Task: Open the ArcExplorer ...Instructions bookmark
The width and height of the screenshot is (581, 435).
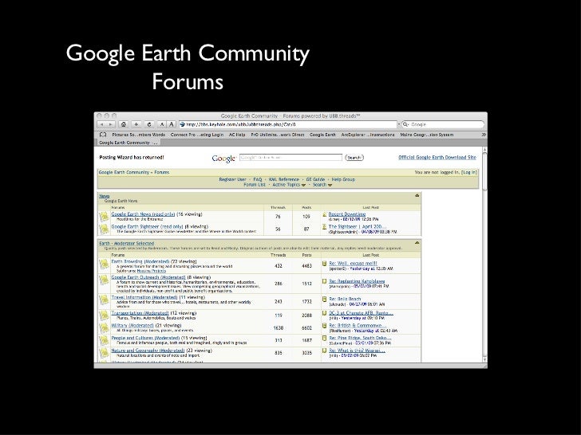Action: (x=368, y=135)
